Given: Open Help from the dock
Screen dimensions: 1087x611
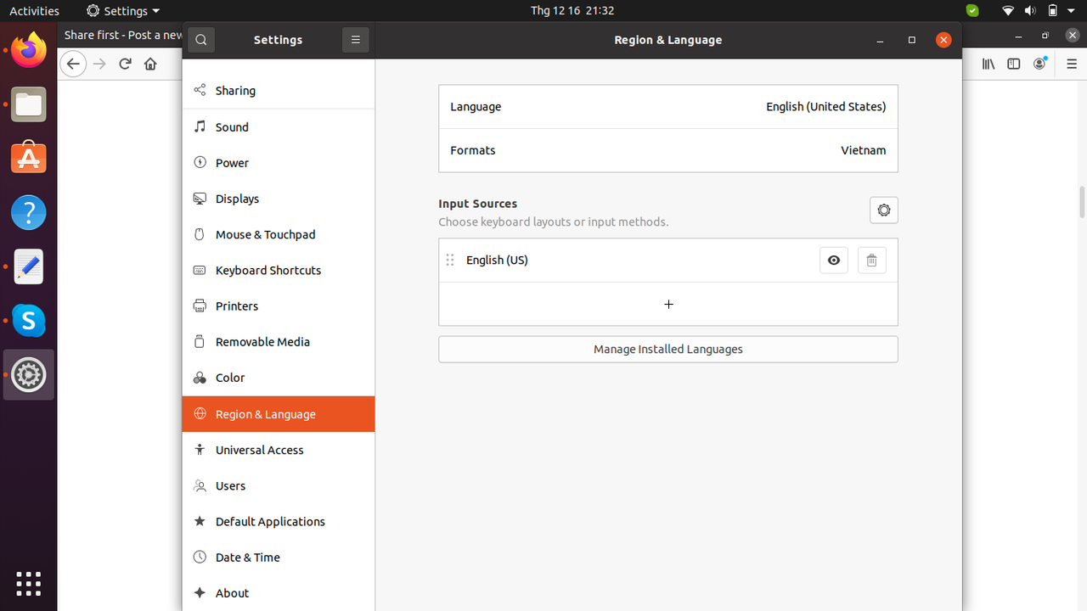Looking at the screenshot, I should click(x=29, y=212).
